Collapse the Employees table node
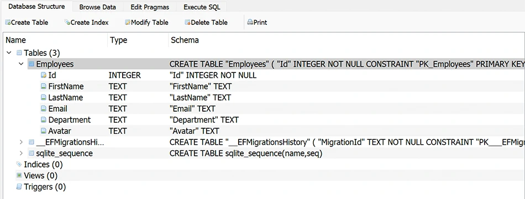The width and height of the screenshot is (525, 199). click(21, 64)
